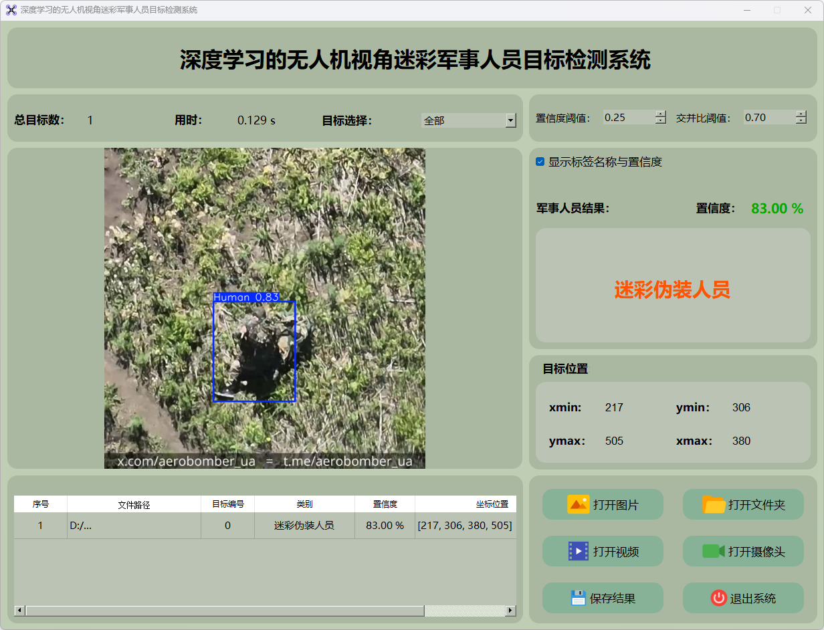824x630 pixels.
Task: Uncheck the 显示标签名称与置信度 checkbox
Action: pyautogui.click(x=540, y=162)
